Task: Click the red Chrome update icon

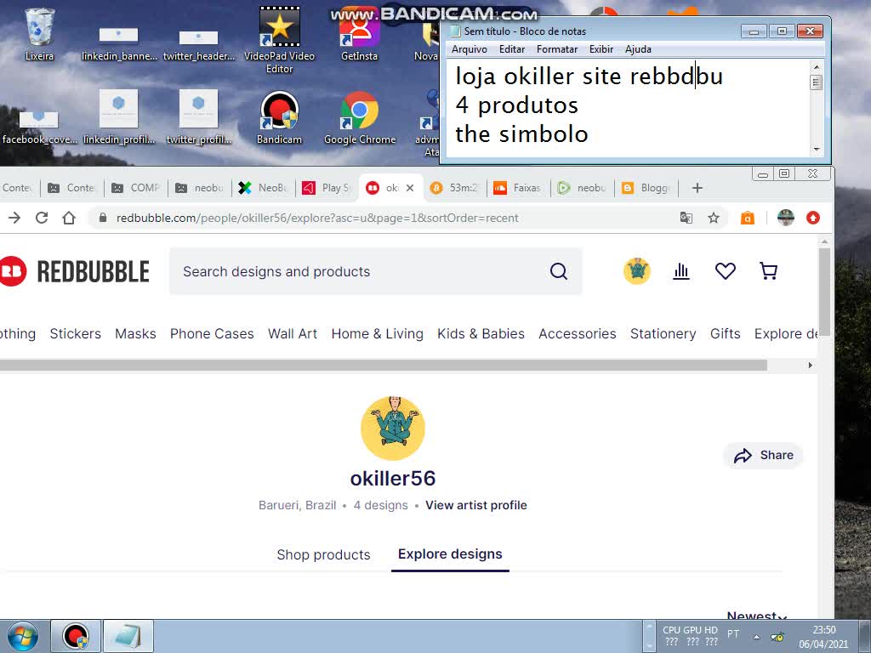Action: coord(813,218)
